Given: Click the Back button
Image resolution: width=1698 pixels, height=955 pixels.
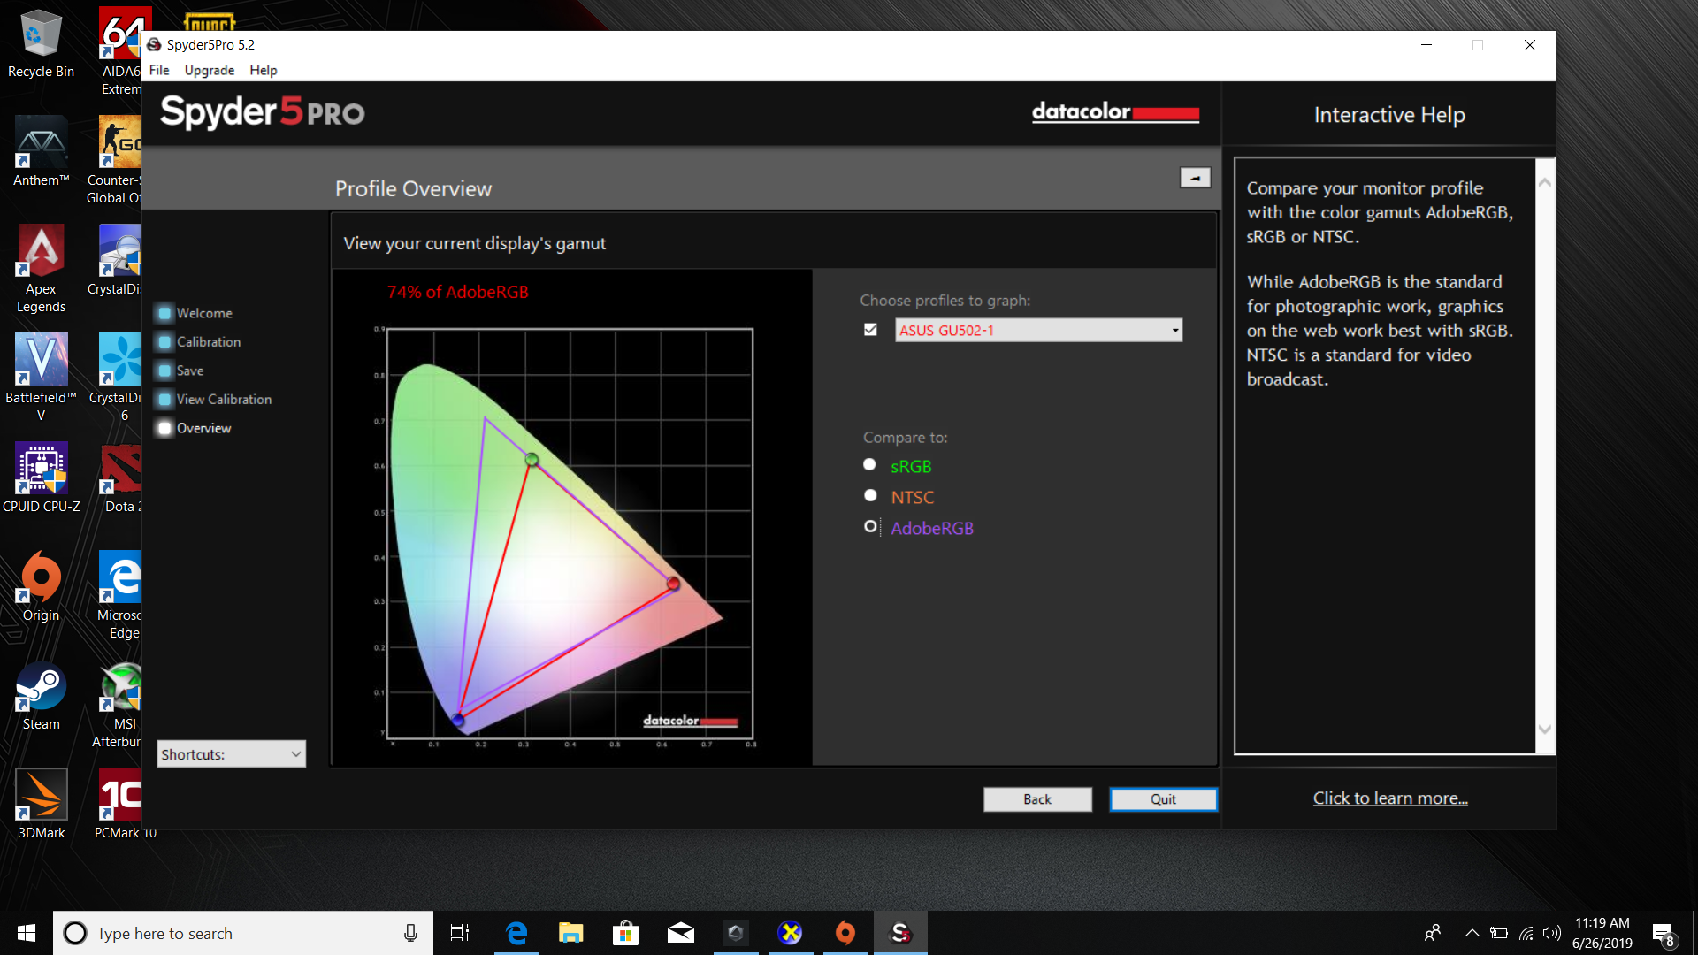Looking at the screenshot, I should tap(1037, 799).
